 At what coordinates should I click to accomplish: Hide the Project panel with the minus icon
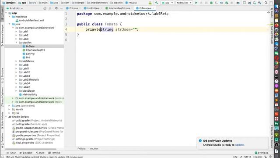coord(61,8)
